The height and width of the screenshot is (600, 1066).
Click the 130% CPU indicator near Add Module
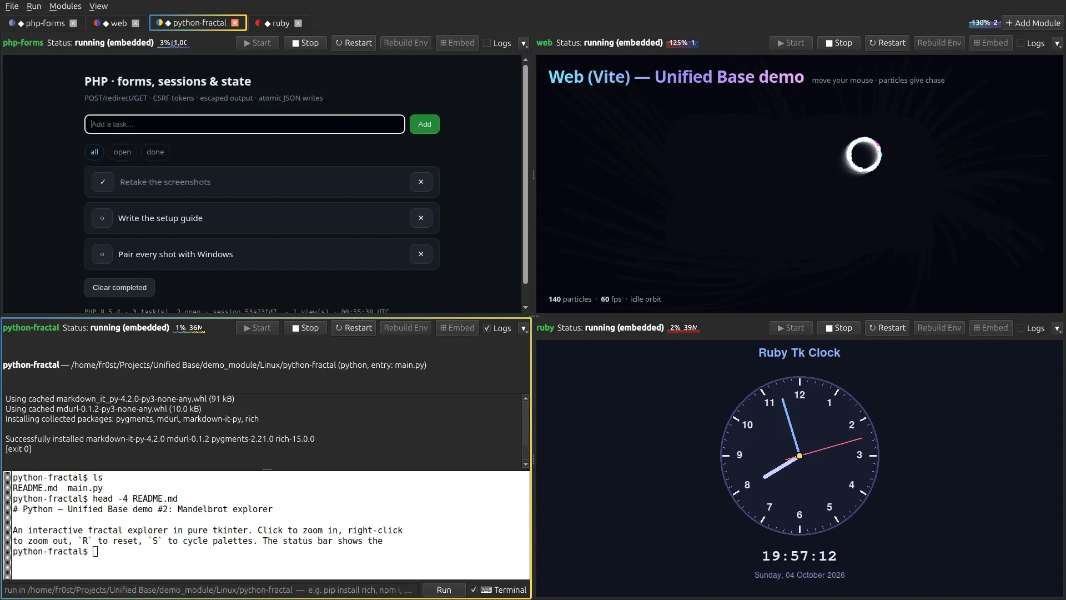pyautogui.click(x=984, y=23)
